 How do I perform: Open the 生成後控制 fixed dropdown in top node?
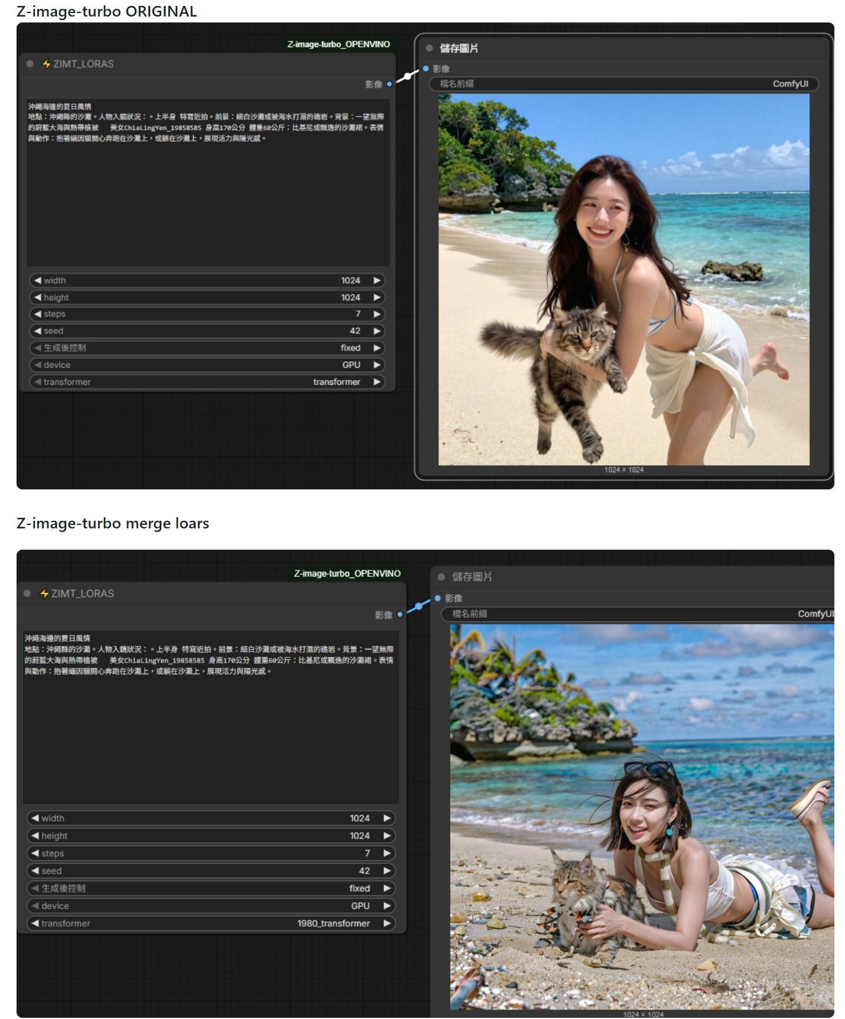point(207,348)
